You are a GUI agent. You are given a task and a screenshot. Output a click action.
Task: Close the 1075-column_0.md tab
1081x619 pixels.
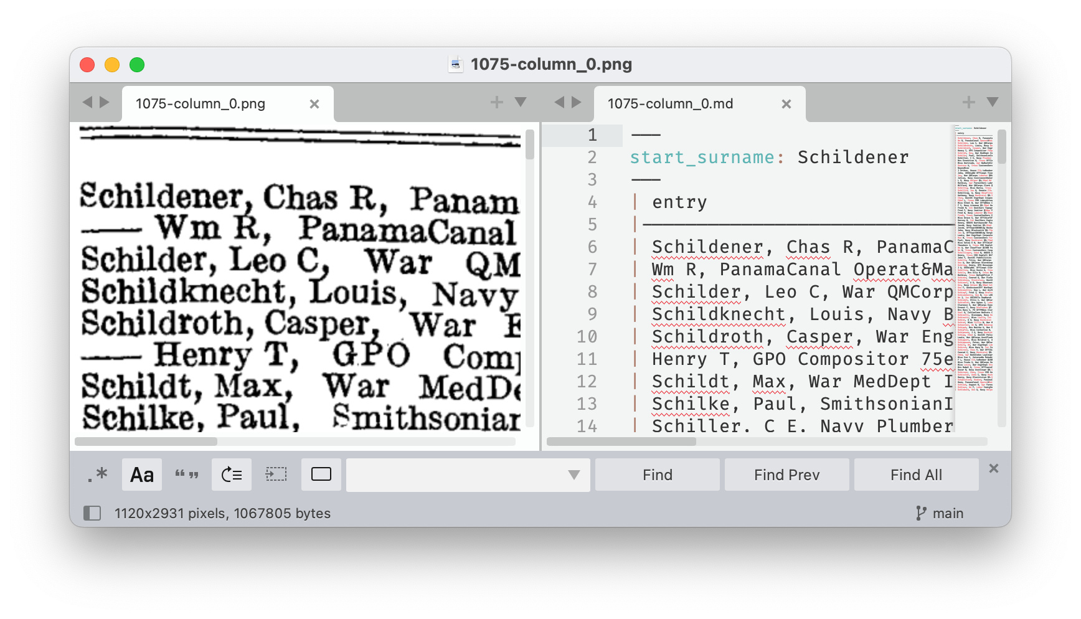click(786, 104)
